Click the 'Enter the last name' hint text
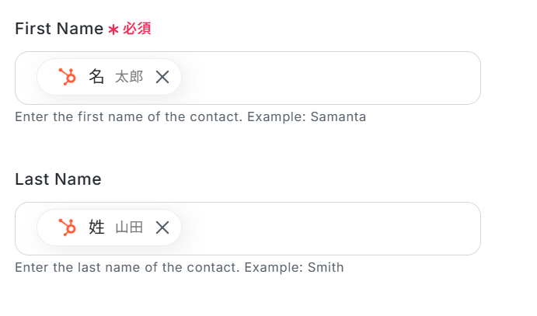The image size is (537, 316). (85, 268)
